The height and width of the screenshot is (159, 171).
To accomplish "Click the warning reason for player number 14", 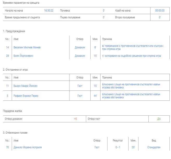I will (132, 48).
